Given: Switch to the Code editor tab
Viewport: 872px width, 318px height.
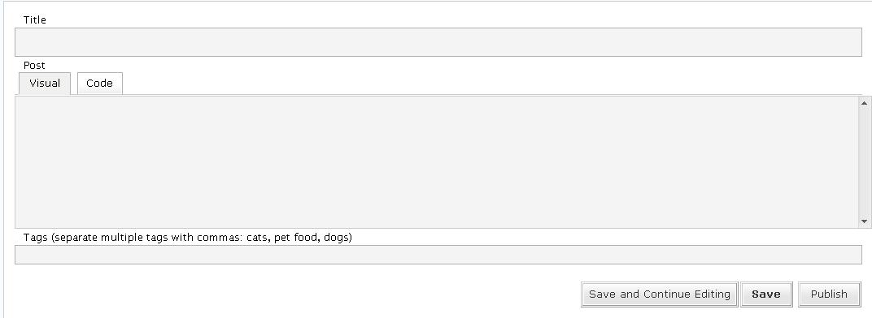Looking at the screenshot, I should [99, 84].
